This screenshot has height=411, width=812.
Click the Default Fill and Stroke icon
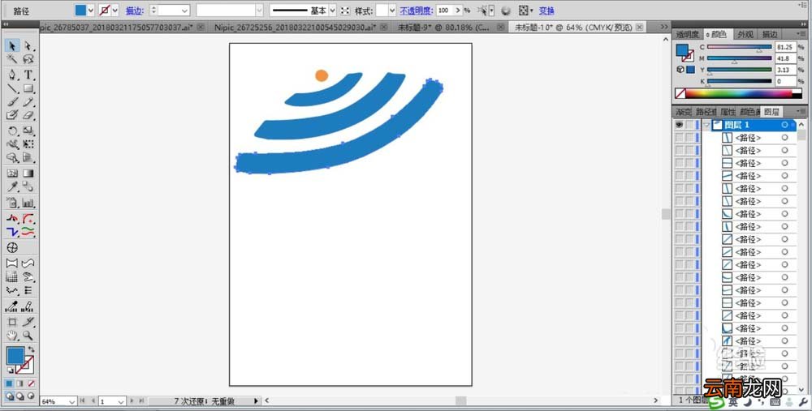click(x=10, y=370)
